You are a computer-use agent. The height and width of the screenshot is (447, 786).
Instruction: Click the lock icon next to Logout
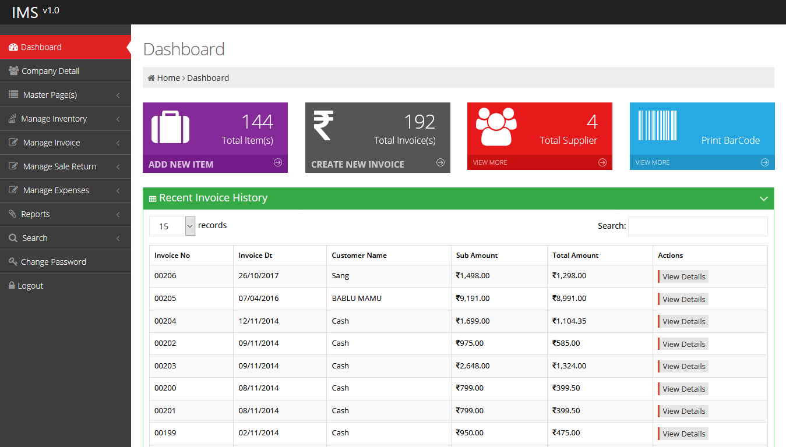[12, 286]
